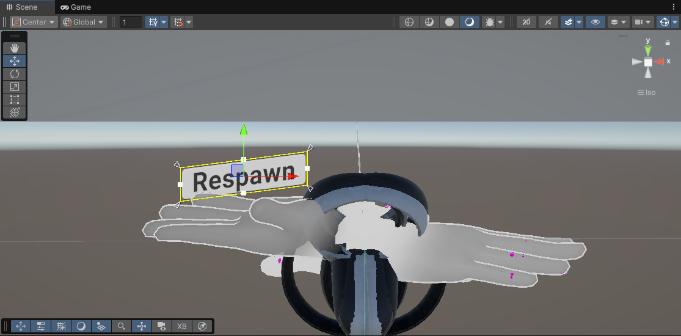Open the scene camera settings dropdown

(x=643, y=22)
